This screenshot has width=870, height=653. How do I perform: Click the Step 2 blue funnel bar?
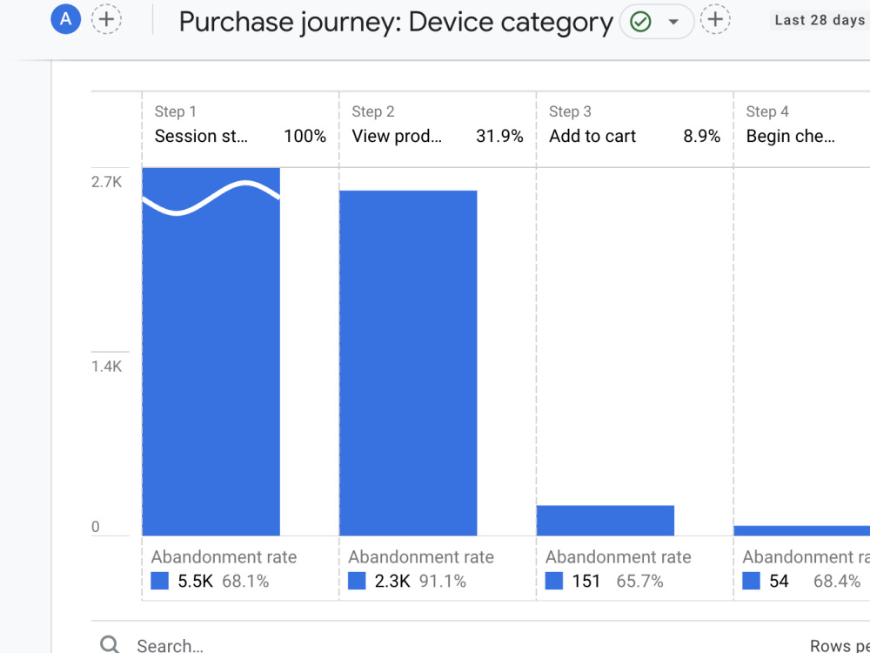tap(408, 363)
